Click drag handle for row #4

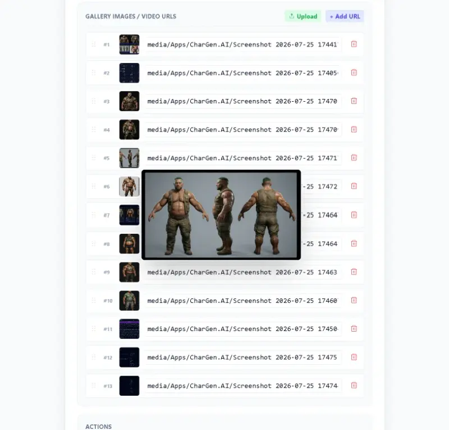(94, 129)
